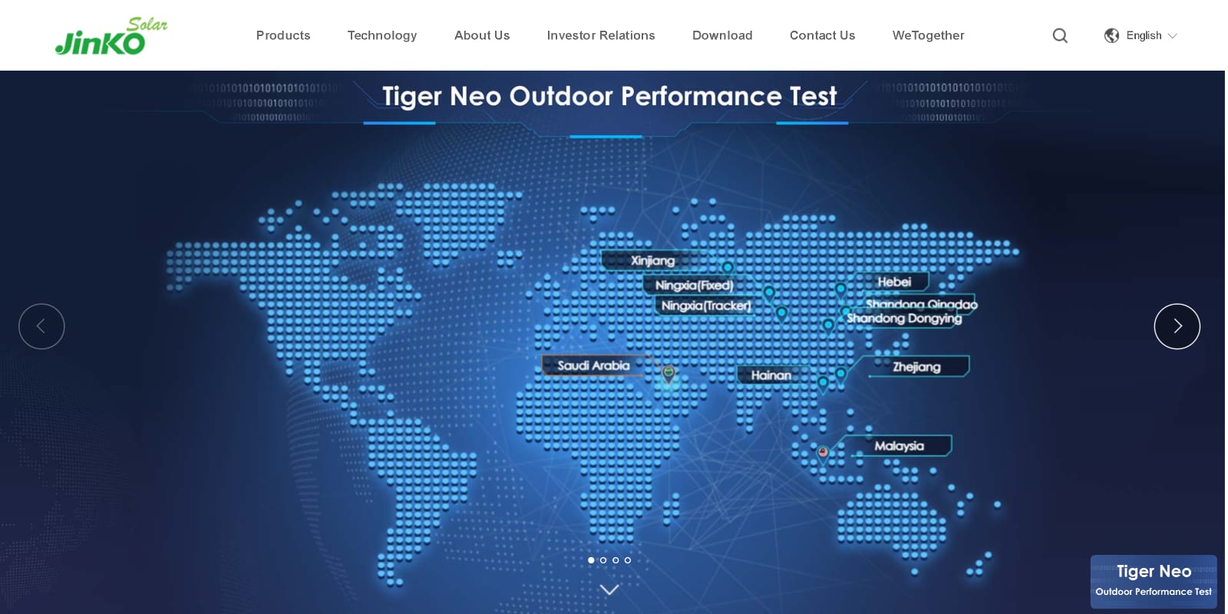The height and width of the screenshot is (614, 1228).
Task: Open the Products menu
Action: pos(283,35)
